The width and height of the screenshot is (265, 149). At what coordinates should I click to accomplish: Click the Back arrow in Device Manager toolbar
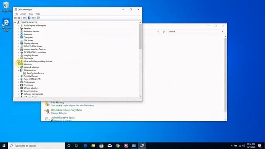15,18
